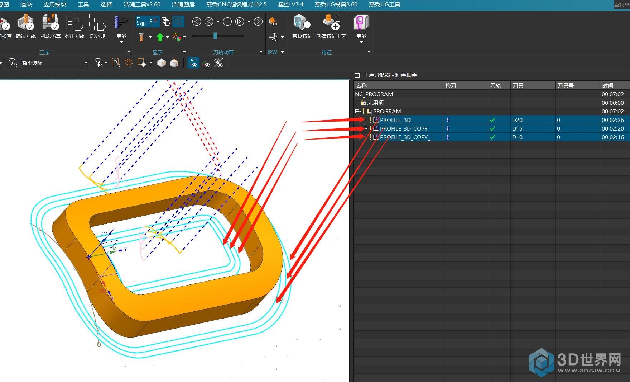Click the colored tool path display icon
This screenshot has width=630, height=382.
[x=177, y=37]
